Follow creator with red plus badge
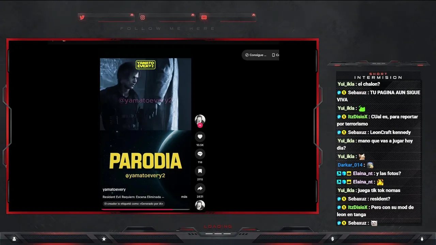Viewport: 436px width, 245px height. 200,125
